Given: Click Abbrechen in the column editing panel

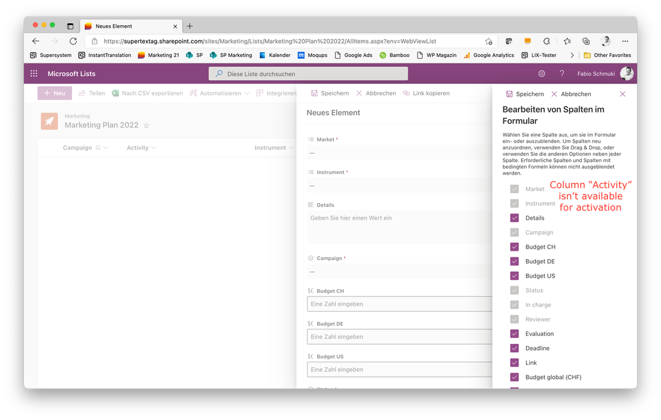Looking at the screenshot, I should click(571, 94).
